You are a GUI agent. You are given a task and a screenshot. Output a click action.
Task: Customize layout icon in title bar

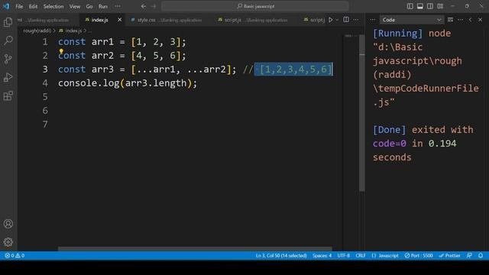coord(440,6)
